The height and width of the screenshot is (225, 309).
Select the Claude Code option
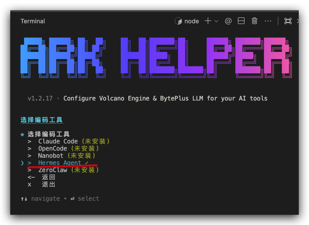69,141
